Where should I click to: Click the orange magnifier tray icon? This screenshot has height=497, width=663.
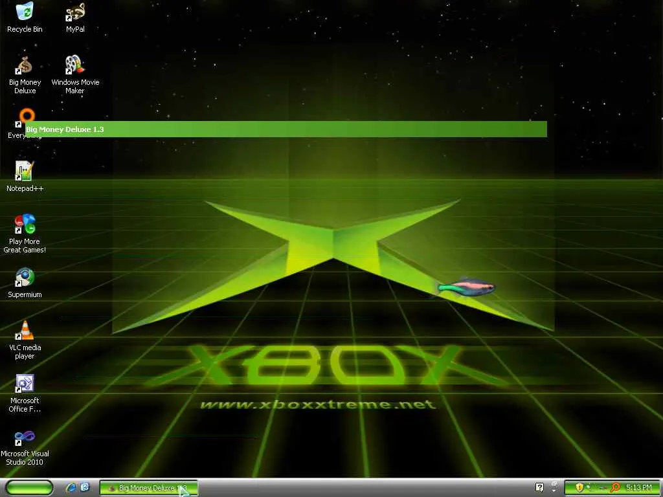615,487
